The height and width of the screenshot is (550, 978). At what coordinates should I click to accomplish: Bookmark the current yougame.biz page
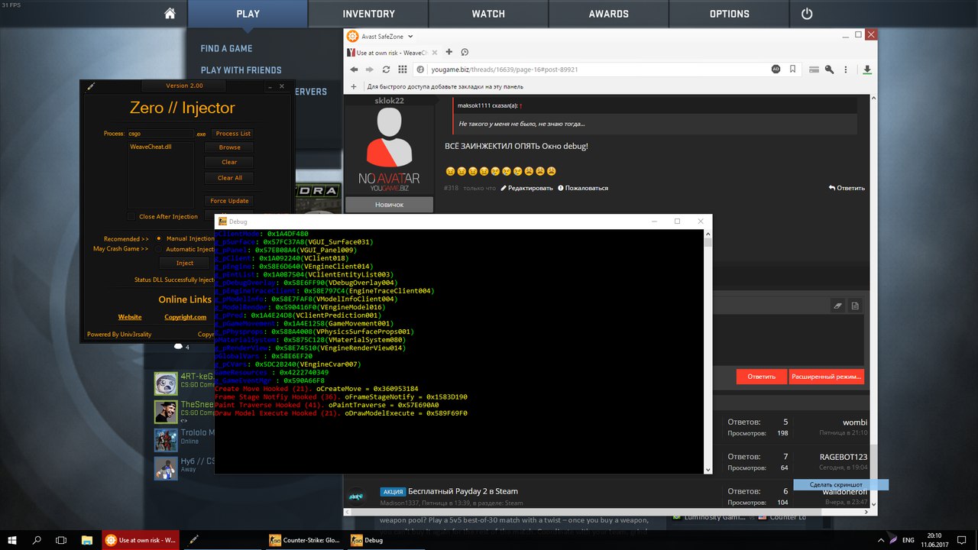coord(793,70)
